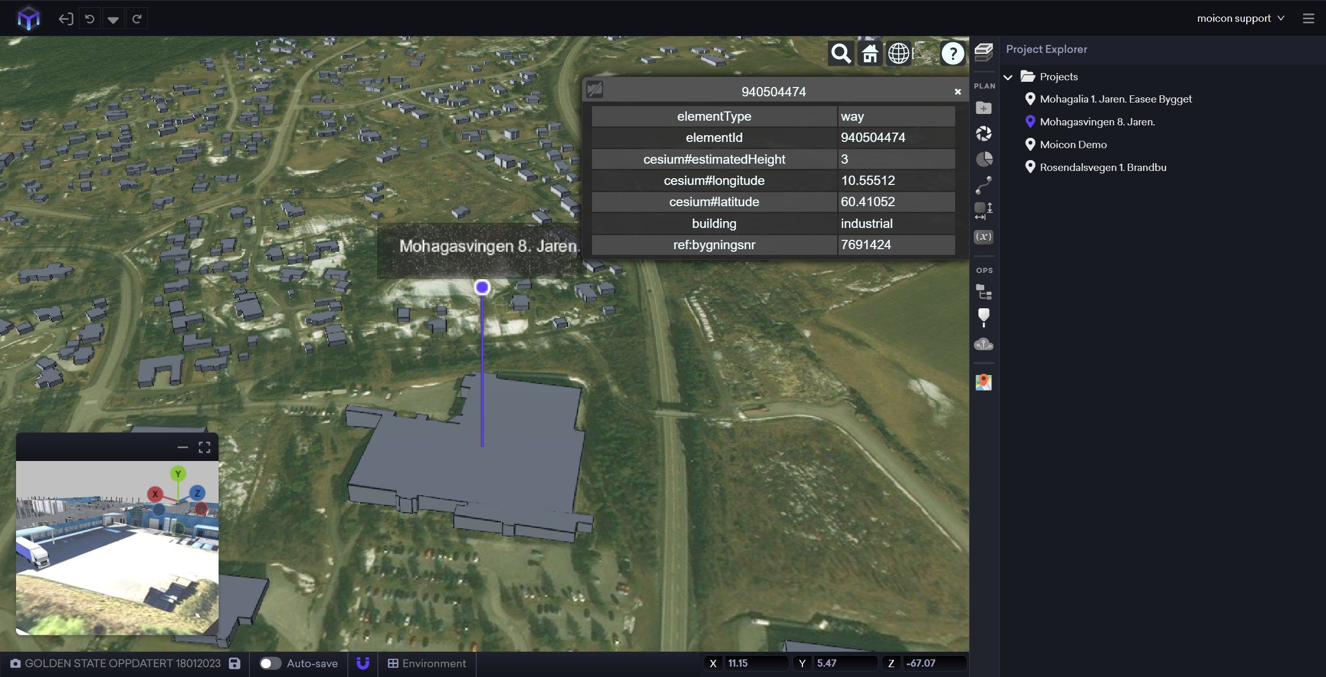Toggle the Auto-save switch
This screenshot has height=677, width=1326.
[x=270, y=664]
